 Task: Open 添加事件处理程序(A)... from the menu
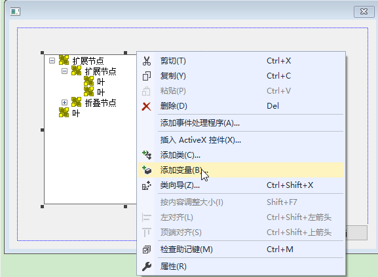point(241,123)
